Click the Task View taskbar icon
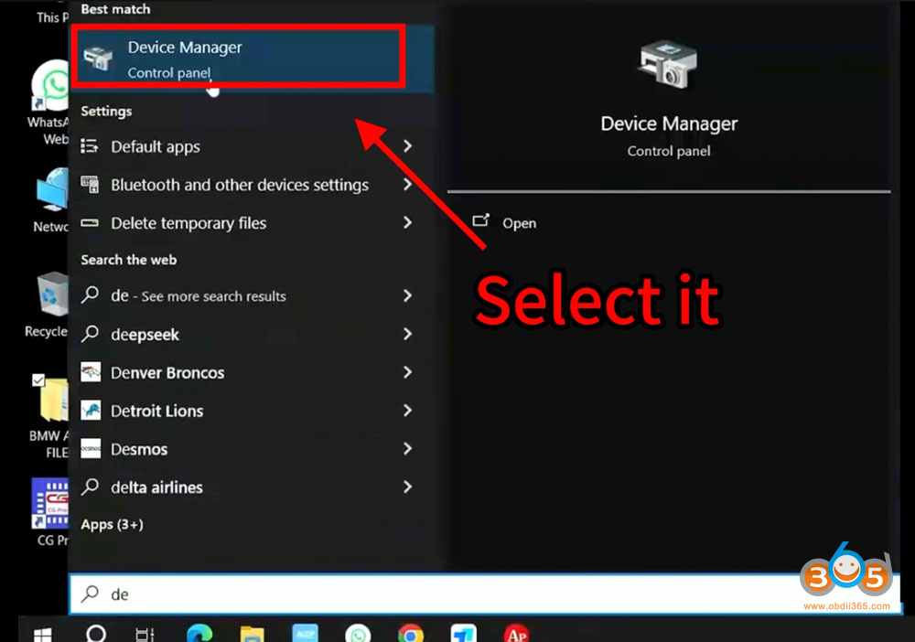Viewport: 915px width, 642px height. point(145,633)
